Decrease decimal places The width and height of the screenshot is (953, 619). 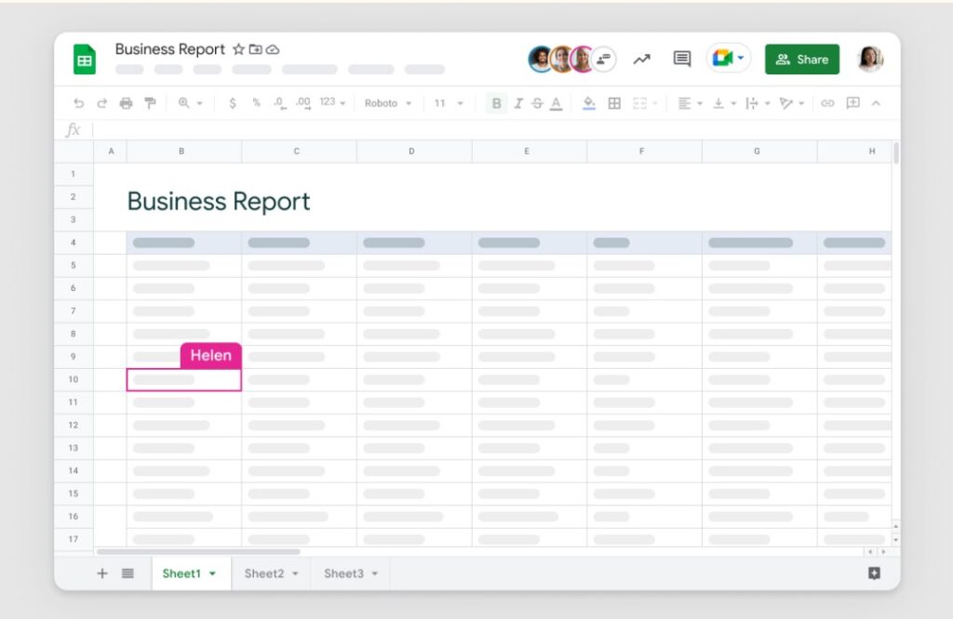(x=279, y=103)
